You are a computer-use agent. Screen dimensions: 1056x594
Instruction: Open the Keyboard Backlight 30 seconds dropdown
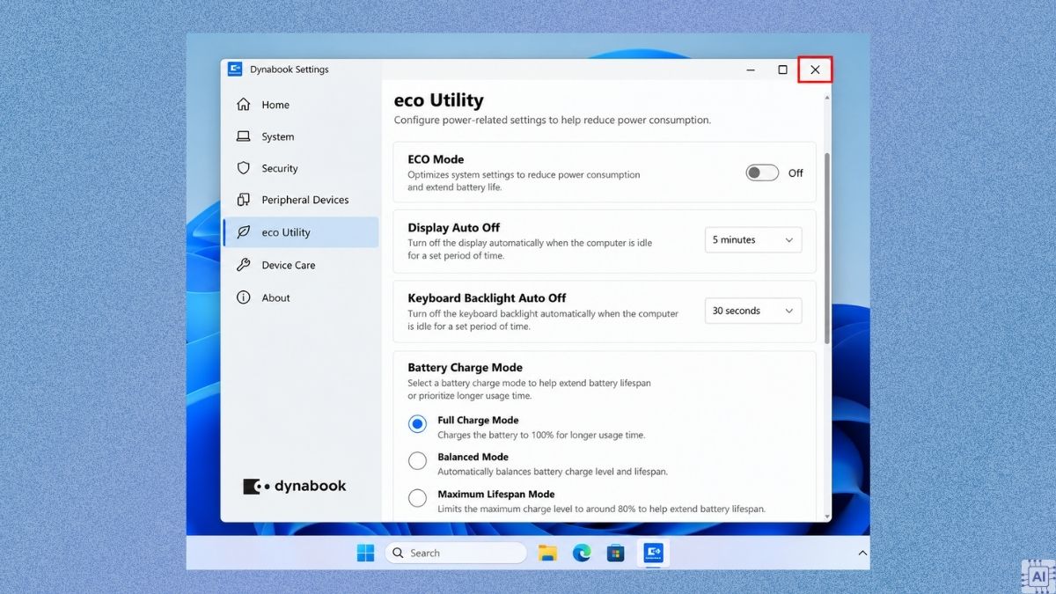tap(753, 311)
